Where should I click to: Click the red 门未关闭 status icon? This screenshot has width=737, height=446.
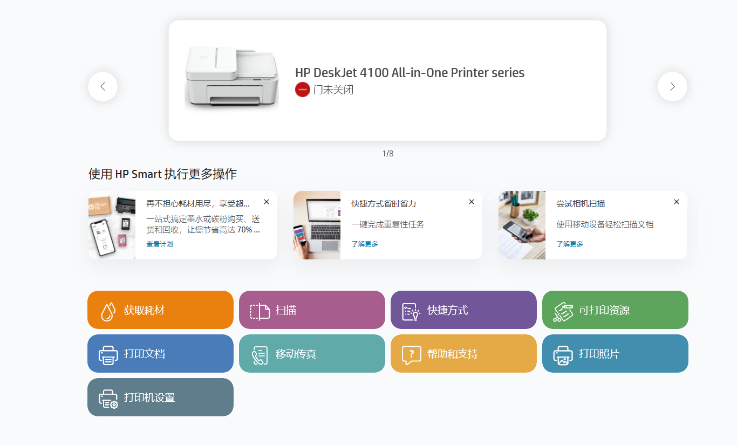click(x=302, y=90)
